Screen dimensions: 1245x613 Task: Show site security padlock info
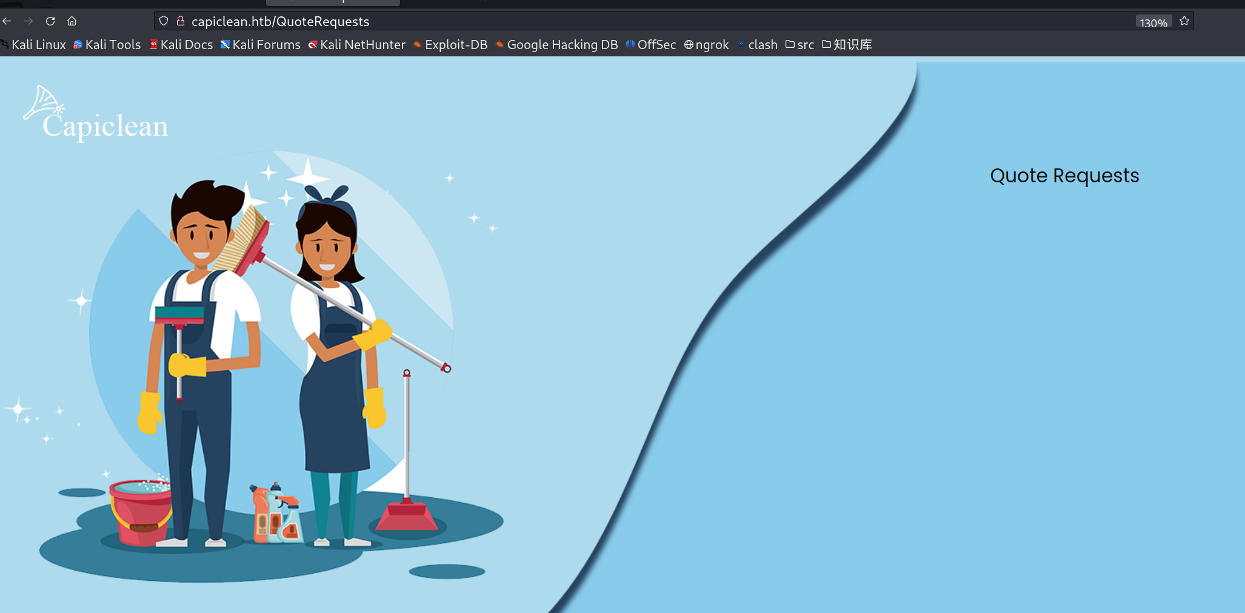tap(180, 21)
